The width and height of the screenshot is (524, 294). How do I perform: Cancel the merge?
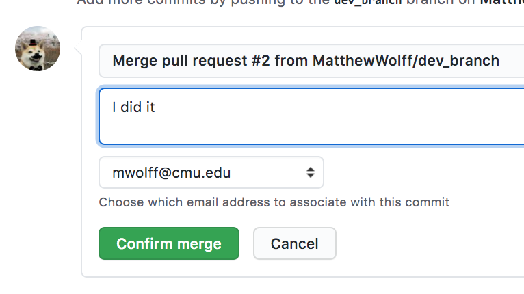294,243
